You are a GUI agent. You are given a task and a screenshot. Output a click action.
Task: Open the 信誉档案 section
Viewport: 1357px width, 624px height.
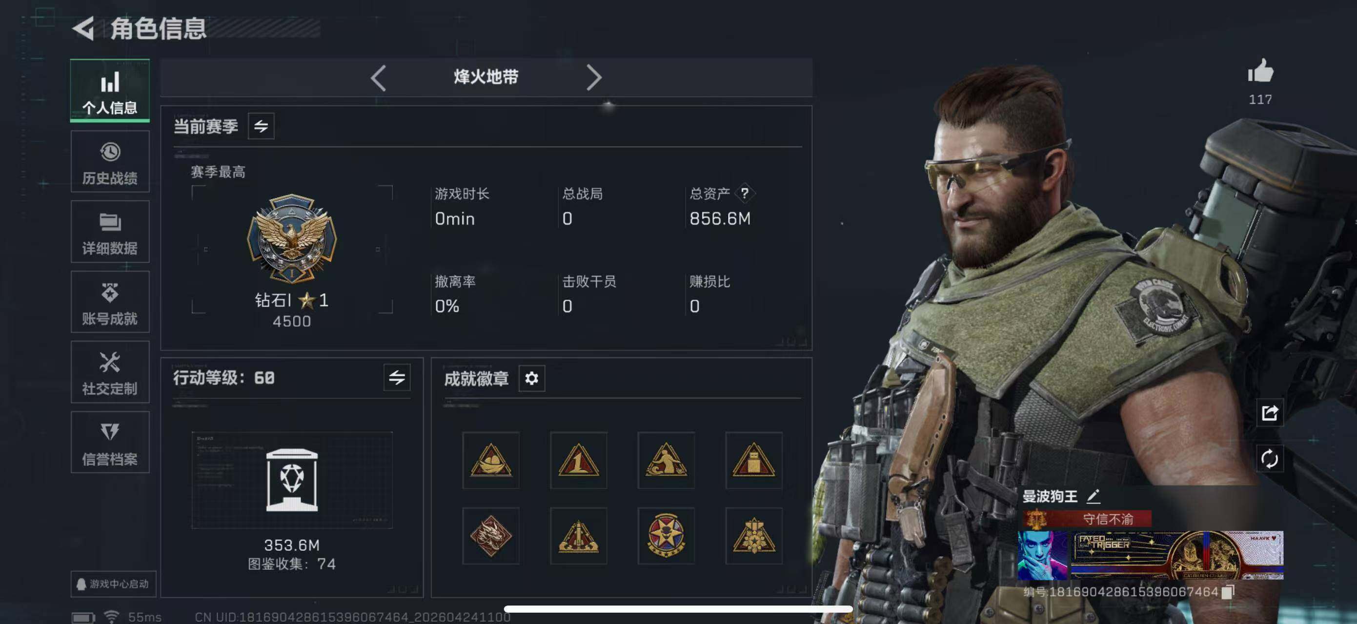point(110,442)
